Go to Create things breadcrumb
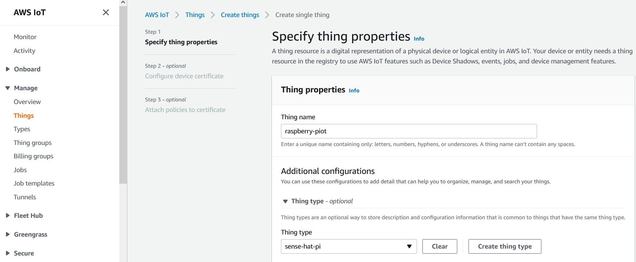 tap(240, 15)
